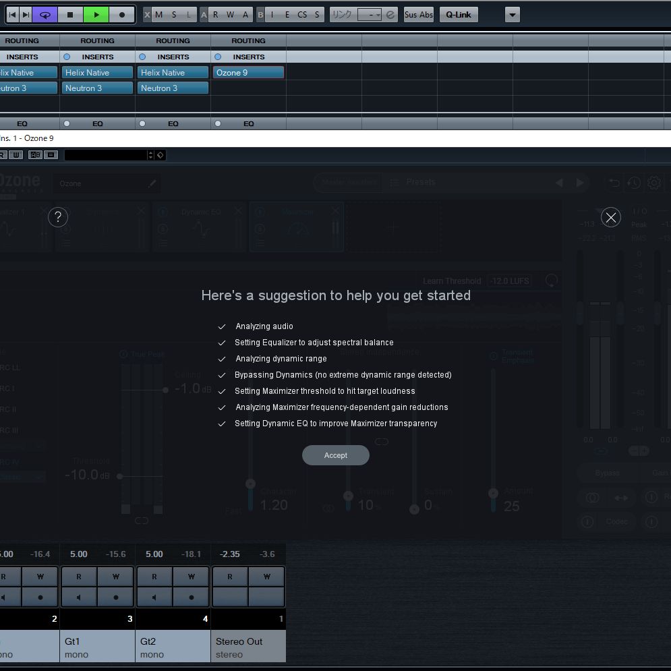Toggle the INSERTS bypass dot above Ozone 9
Screen dimensions: 671x671
(x=218, y=57)
